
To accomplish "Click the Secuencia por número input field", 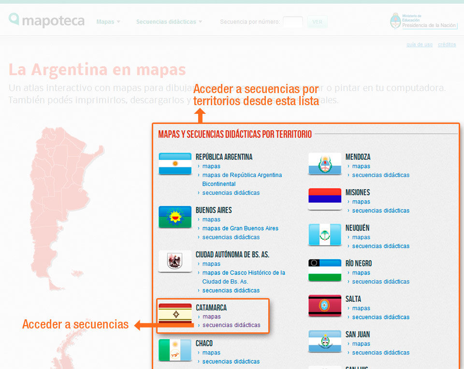I will [x=293, y=21].
